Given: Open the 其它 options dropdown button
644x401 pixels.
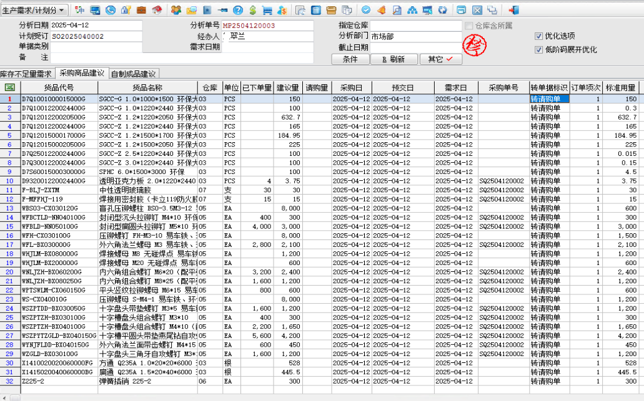Looking at the screenshot, I should [441, 59].
